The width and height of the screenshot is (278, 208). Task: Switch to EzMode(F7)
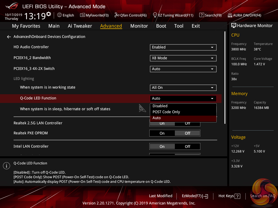pyautogui.click(x=195, y=196)
